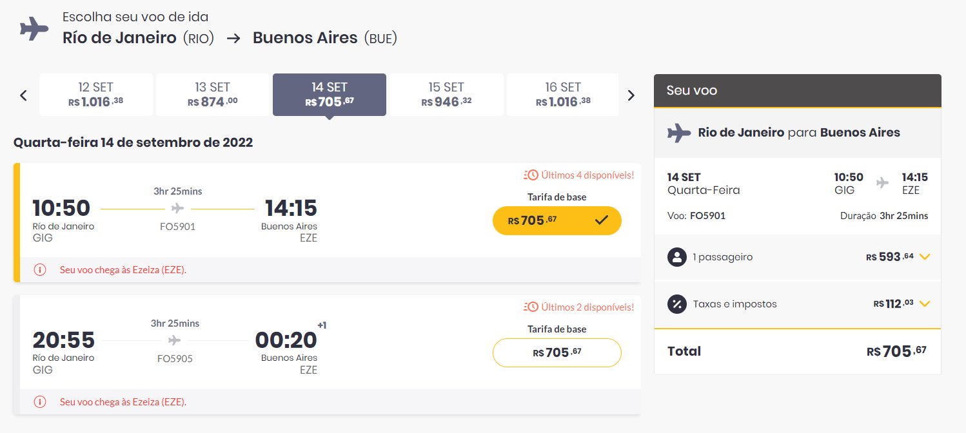
Task: Select the R$705,67 fare for flight FO5905
Action: (557, 352)
